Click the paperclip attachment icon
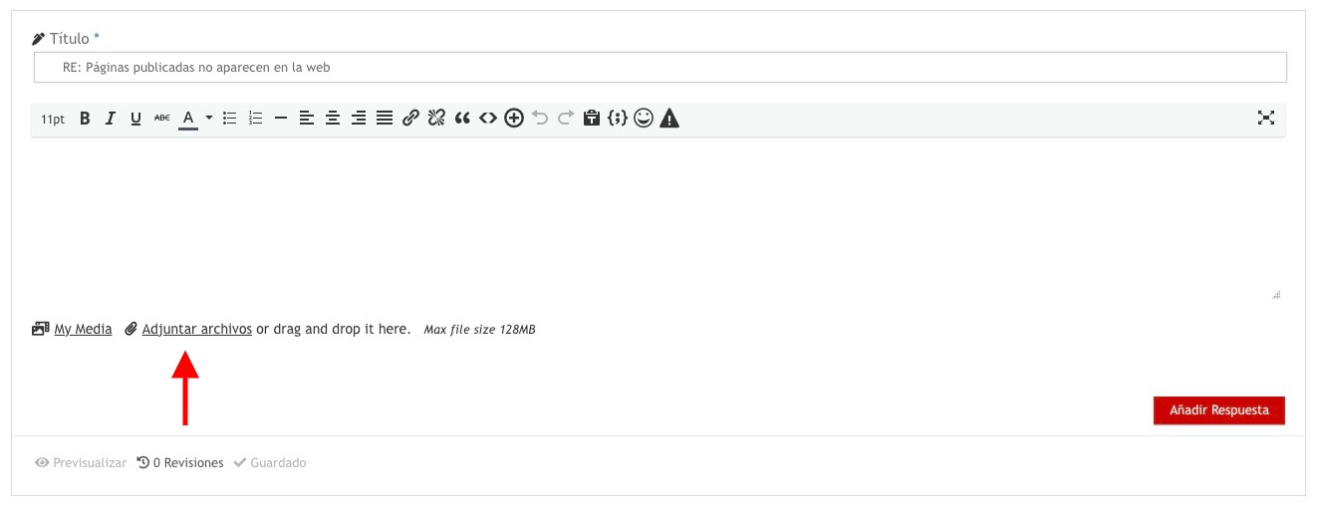This screenshot has height=519, width=1319. [131, 329]
